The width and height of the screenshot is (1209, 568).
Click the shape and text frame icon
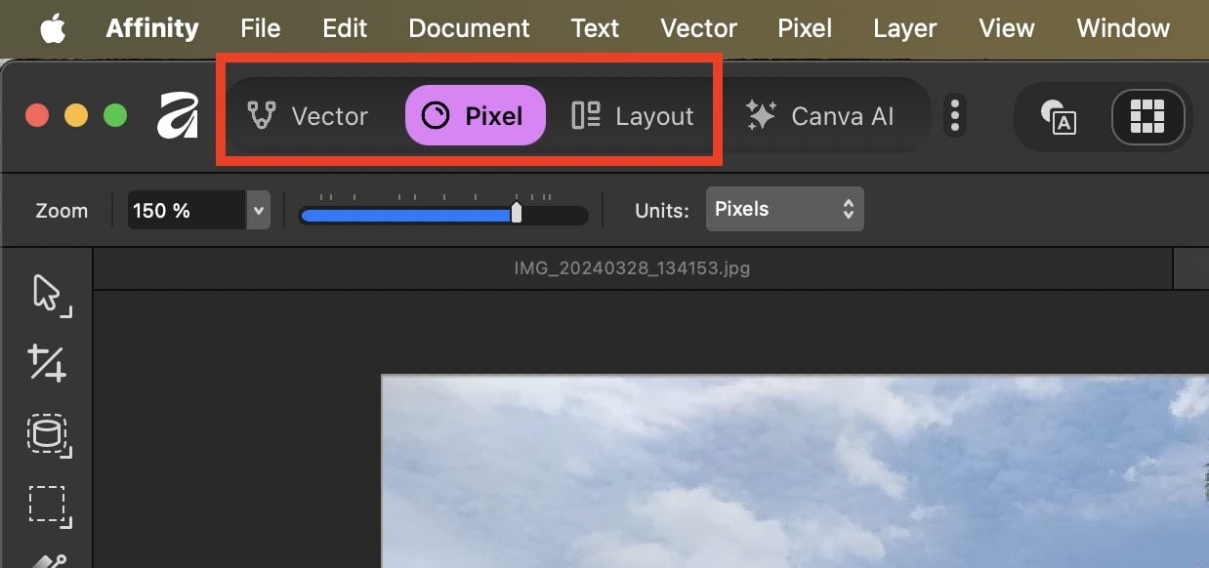click(1059, 116)
